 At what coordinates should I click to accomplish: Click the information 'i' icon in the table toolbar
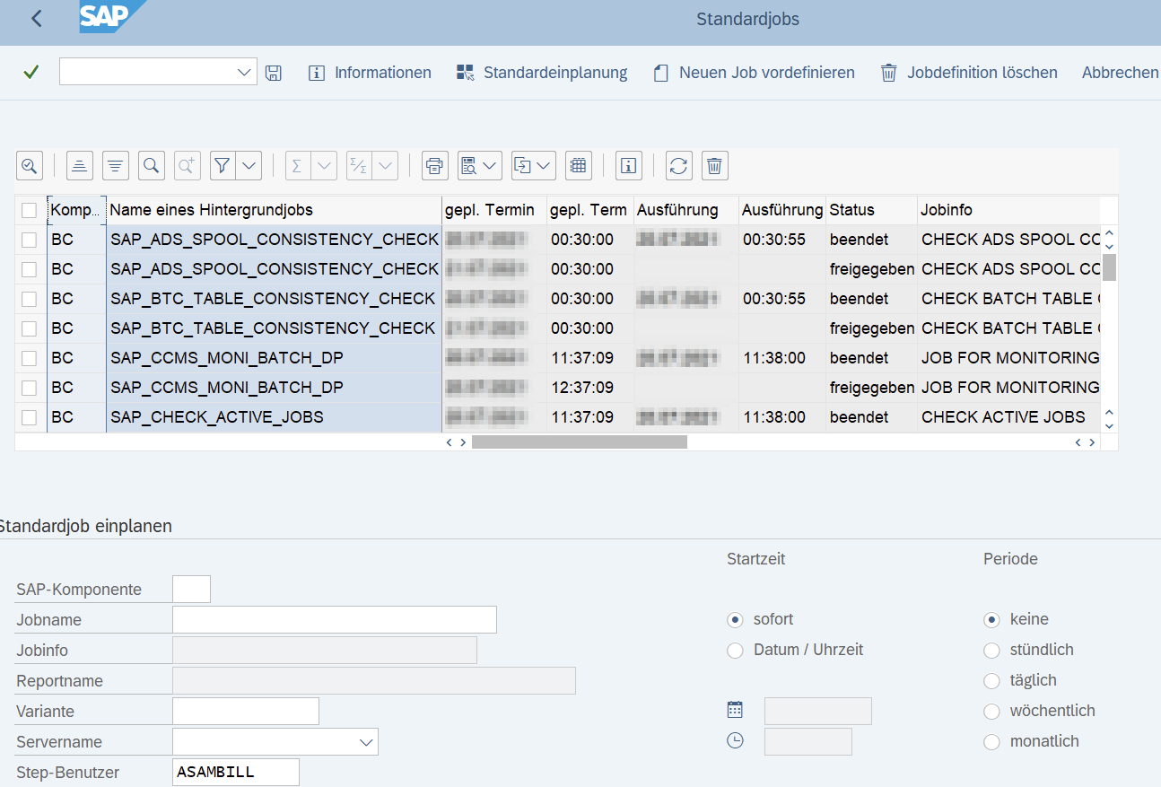[629, 165]
